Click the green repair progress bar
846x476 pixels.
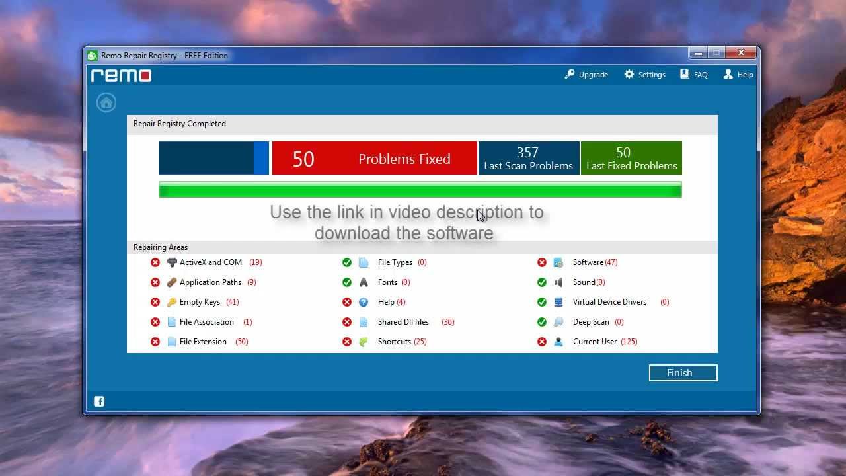(x=420, y=190)
